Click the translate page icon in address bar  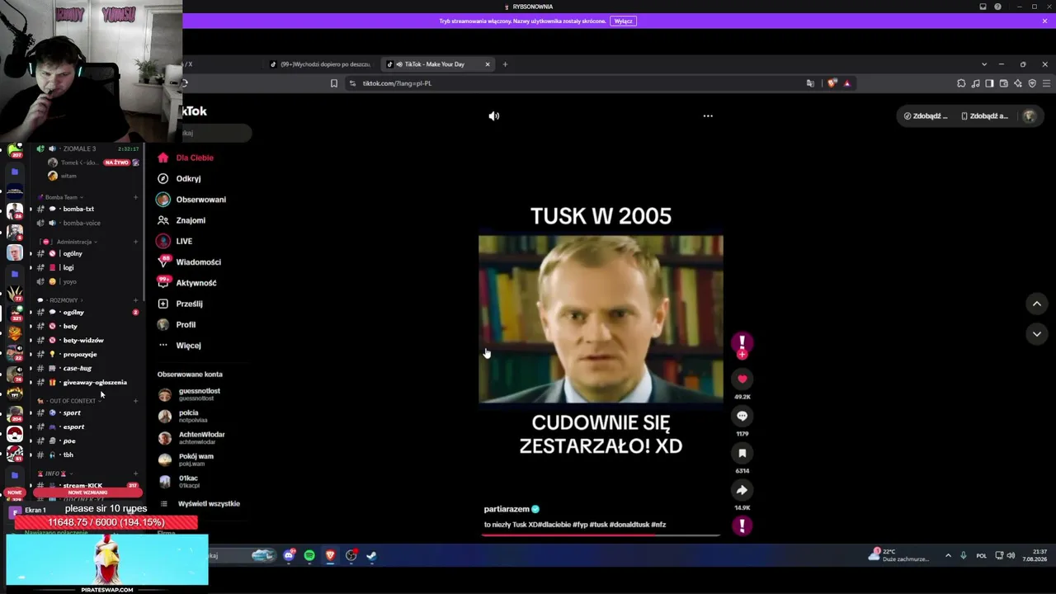pyautogui.click(x=810, y=83)
